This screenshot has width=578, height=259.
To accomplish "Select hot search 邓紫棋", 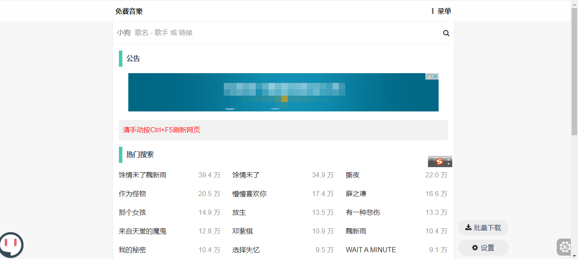I will click(243, 231).
